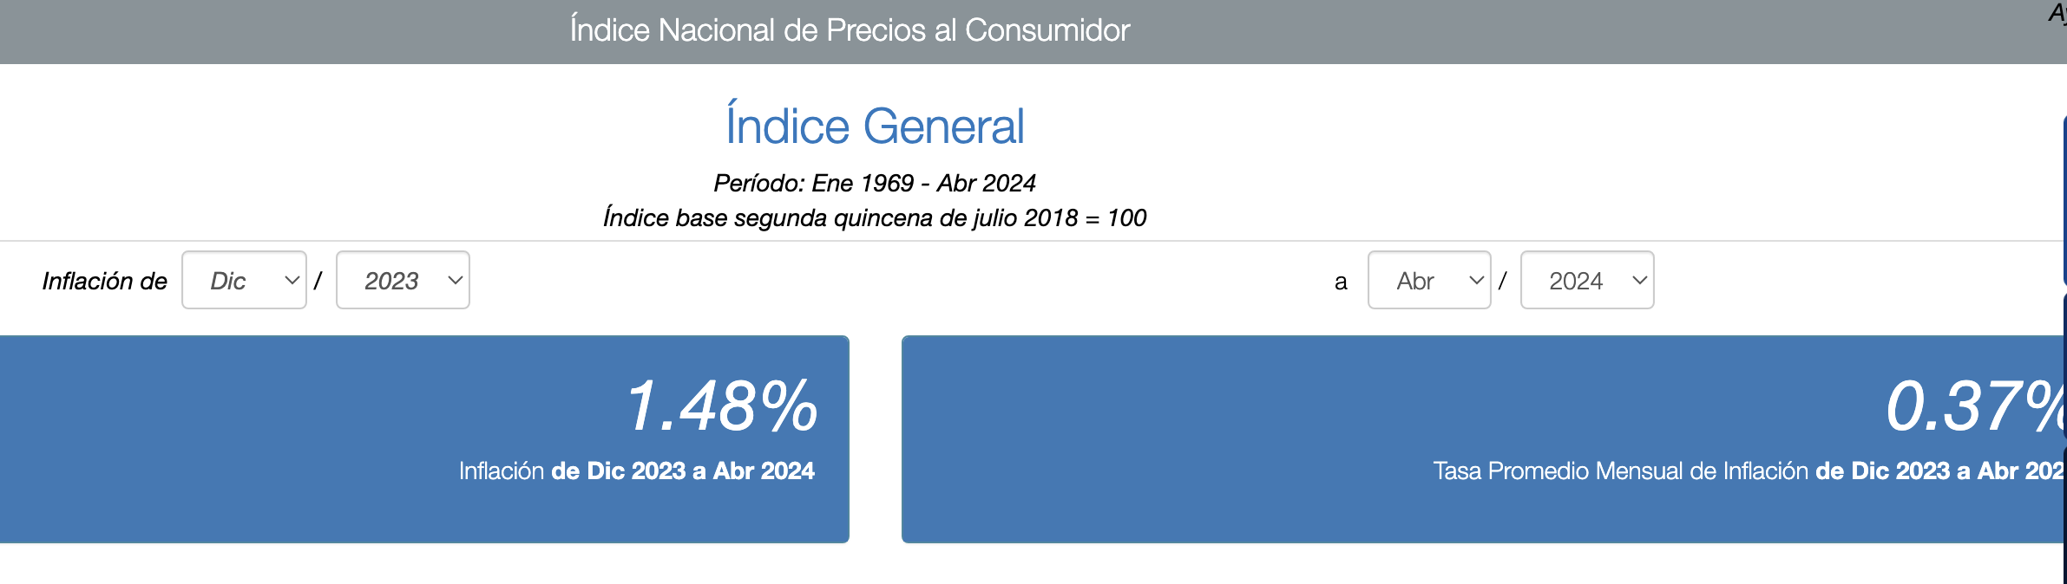Viewport: 2067px width, 584px height.
Task: Click the 'Inflación de Dic 2023 a Abr 2024' caption
Action: pyautogui.click(x=637, y=470)
